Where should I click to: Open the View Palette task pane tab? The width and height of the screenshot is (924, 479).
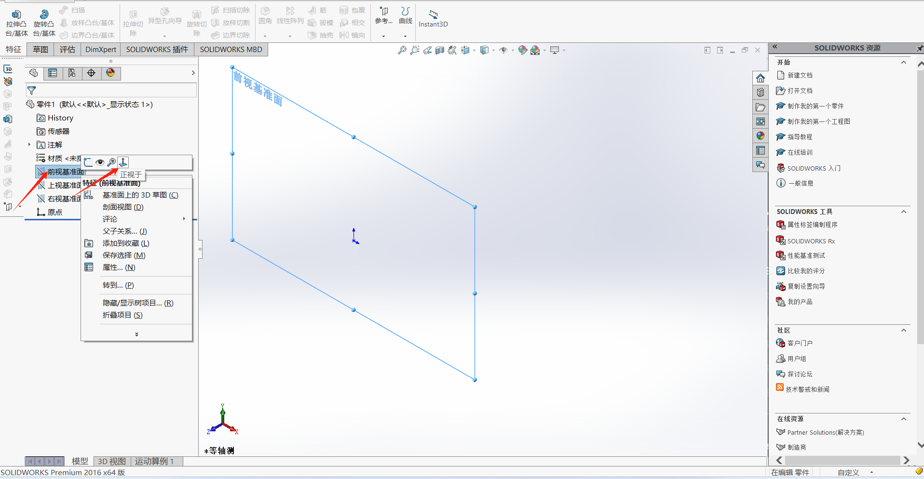tap(761, 121)
